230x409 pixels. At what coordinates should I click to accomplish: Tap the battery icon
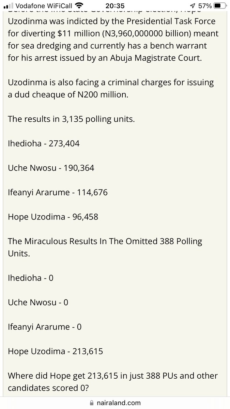click(x=219, y=6)
